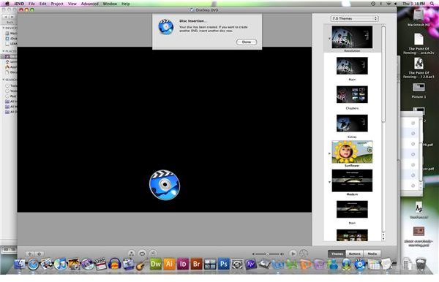Select Macintosh HD on the desktop
Screen dimensions: 439x282
click(x=419, y=18)
